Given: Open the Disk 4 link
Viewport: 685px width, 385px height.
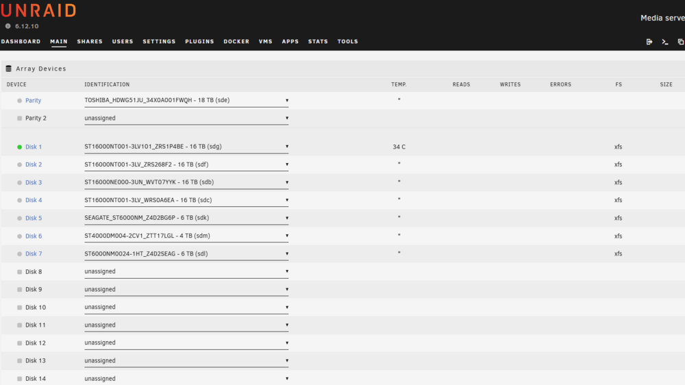Looking at the screenshot, I should (34, 200).
